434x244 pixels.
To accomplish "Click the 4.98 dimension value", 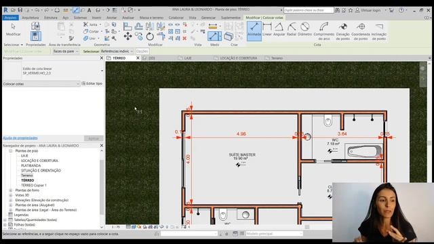I will 241,134.
